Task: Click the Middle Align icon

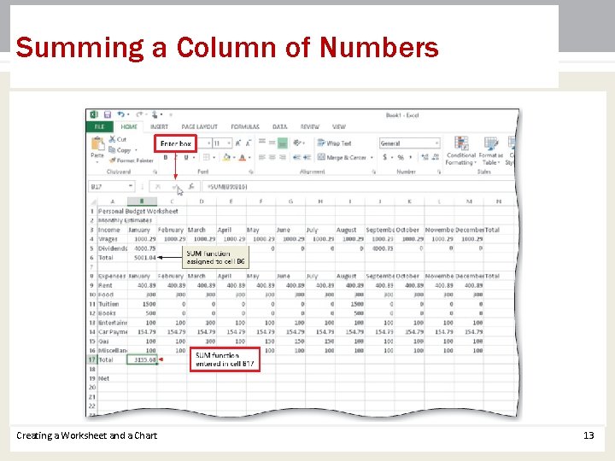Action: [272, 143]
